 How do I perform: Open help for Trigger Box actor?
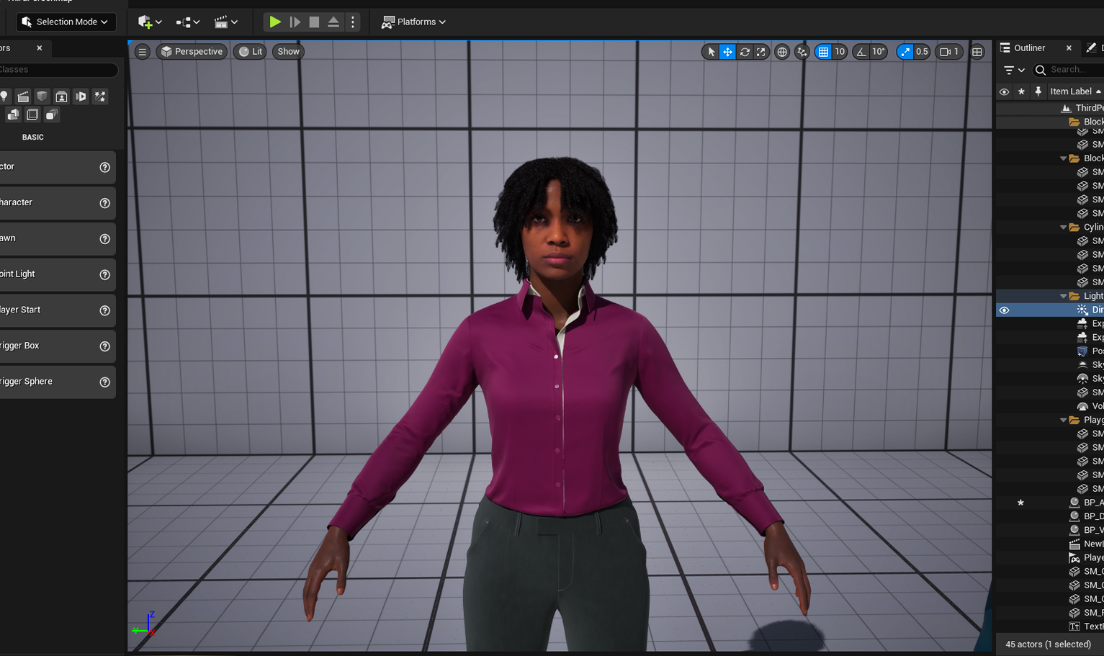(104, 346)
